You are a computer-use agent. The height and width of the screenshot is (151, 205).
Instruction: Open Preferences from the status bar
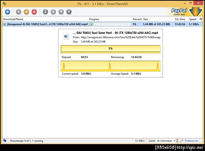click(x=191, y=141)
